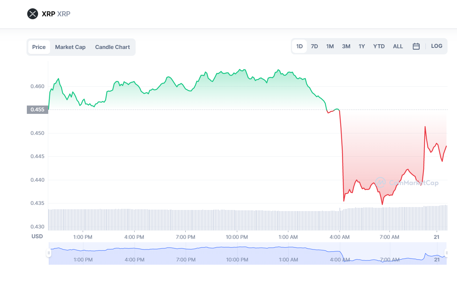Click the red price spike near 9 AM
457x293 pixels.
click(x=425, y=127)
